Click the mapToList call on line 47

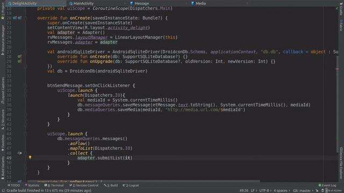[81, 149]
